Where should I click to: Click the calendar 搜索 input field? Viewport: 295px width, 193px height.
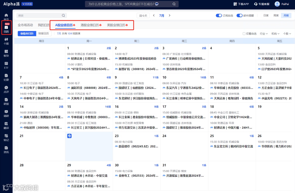[x=42, y=15]
